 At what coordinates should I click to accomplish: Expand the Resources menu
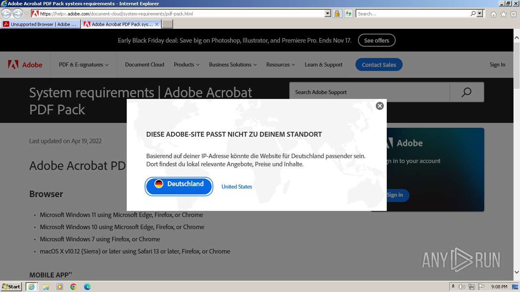tap(280, 64)
